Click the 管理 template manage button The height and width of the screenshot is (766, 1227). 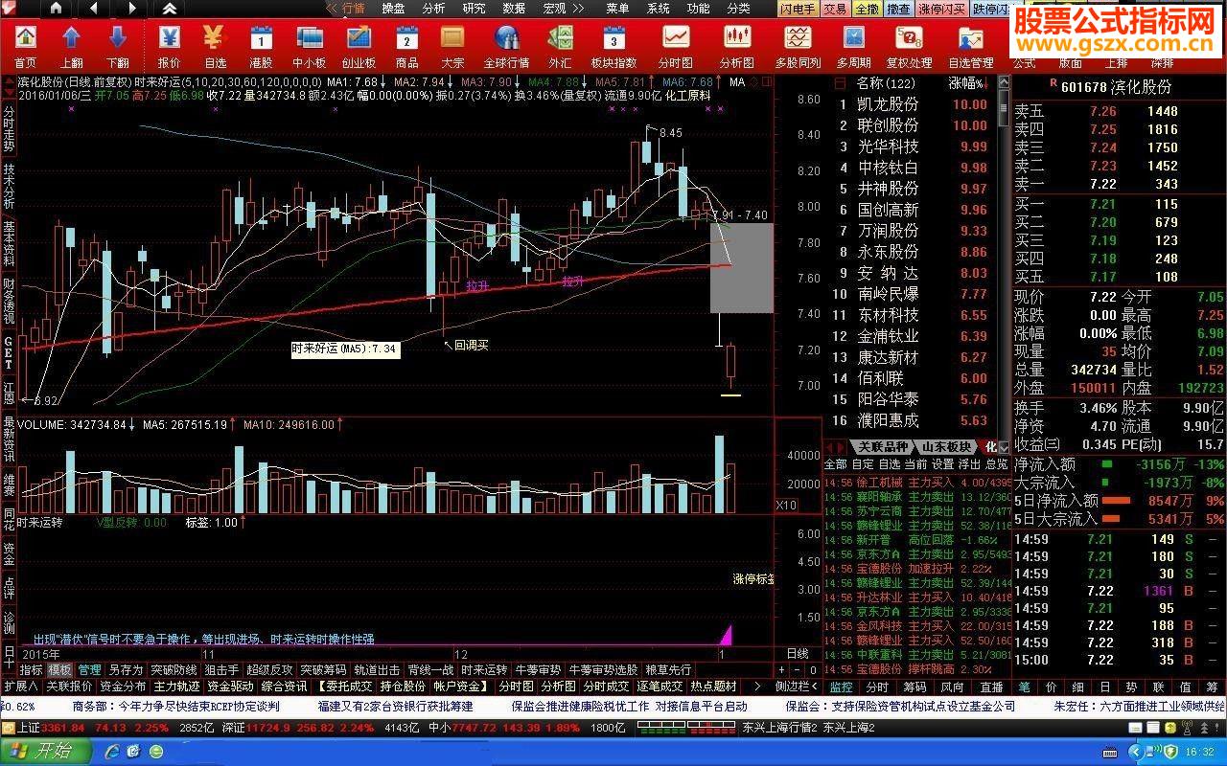point(89,669)
